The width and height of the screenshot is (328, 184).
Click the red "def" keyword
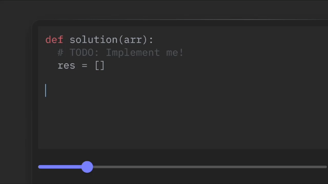(x=54, y=40)
